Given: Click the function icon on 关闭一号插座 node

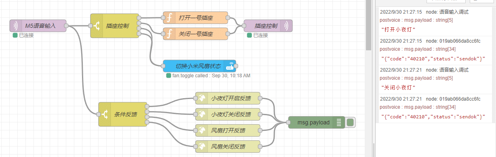Looking at the screenshot, I should [x=169, y=34].
